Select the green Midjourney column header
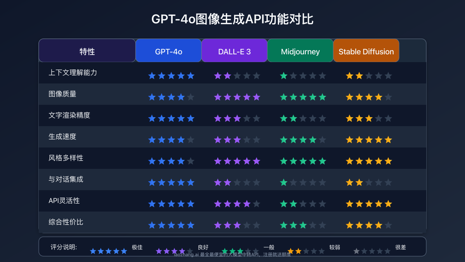This screenshot has height=262, width=465. 300,50
